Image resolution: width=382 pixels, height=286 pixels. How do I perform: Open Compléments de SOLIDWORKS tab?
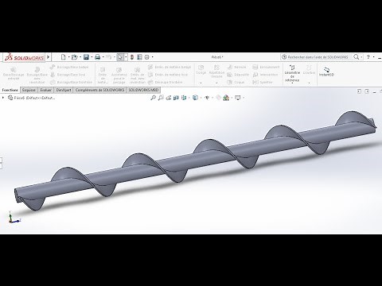pos(99,90)
